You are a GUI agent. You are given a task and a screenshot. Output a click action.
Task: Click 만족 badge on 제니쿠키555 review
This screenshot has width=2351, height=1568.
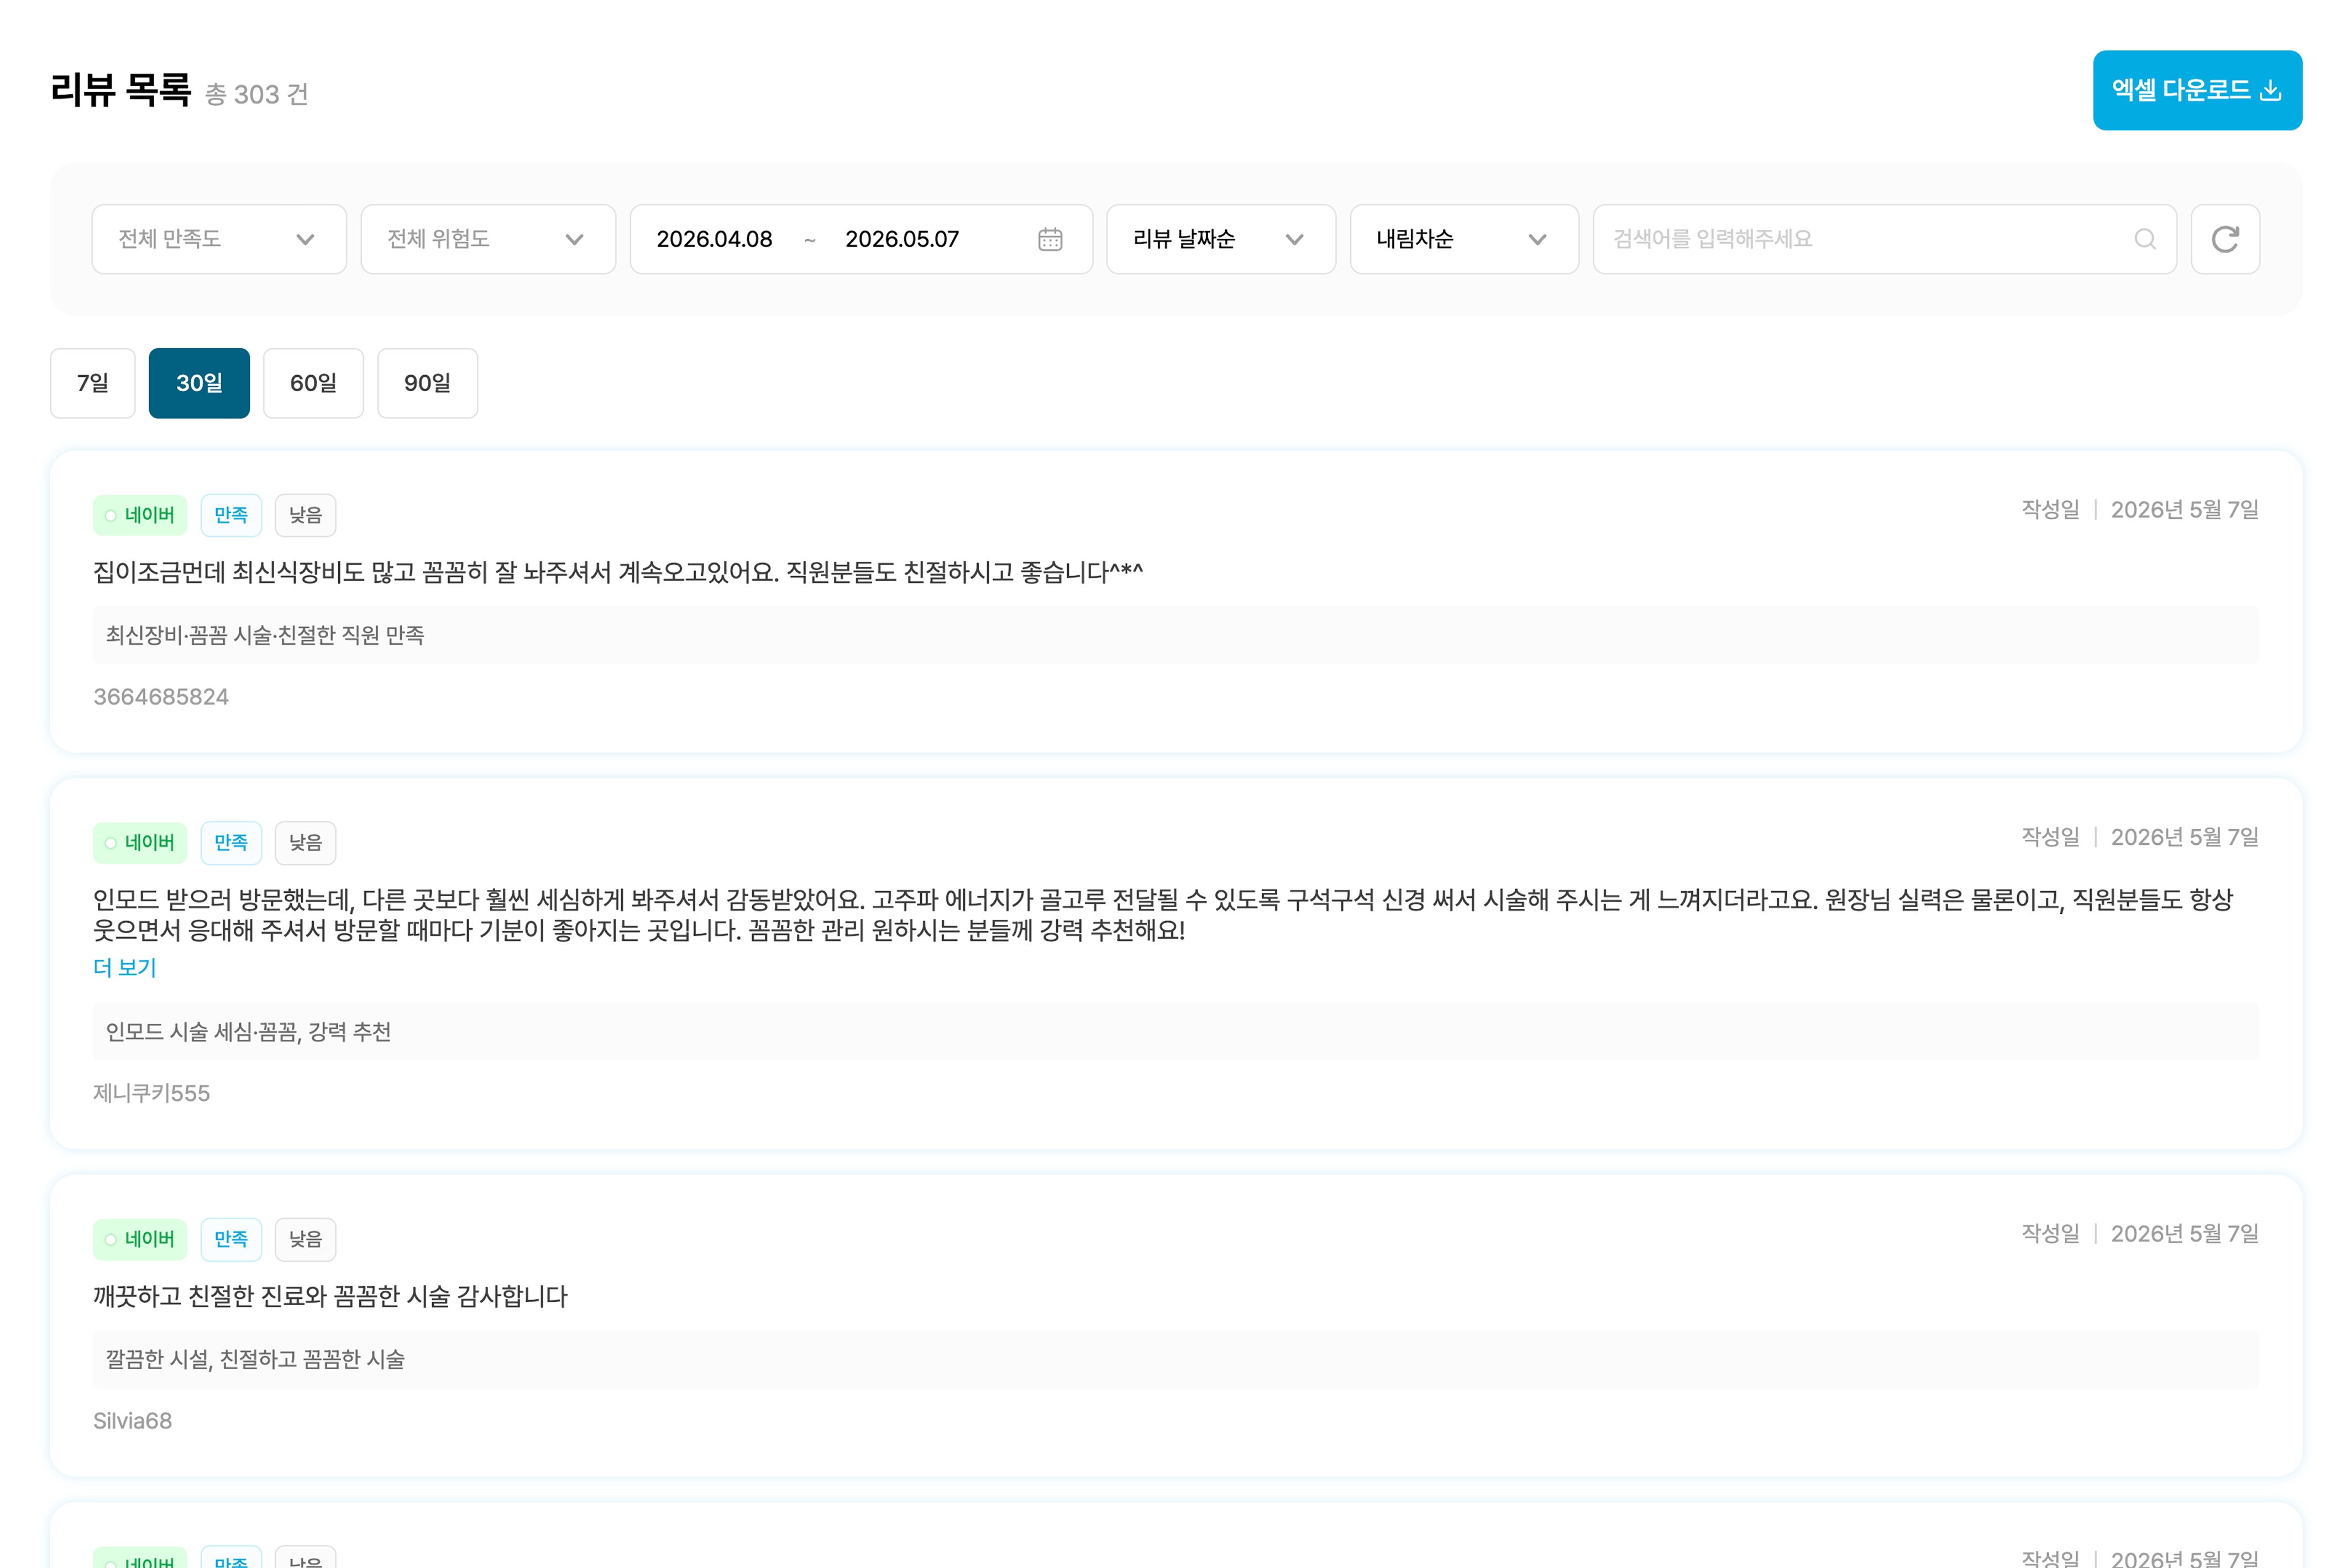tap(231, 843)
